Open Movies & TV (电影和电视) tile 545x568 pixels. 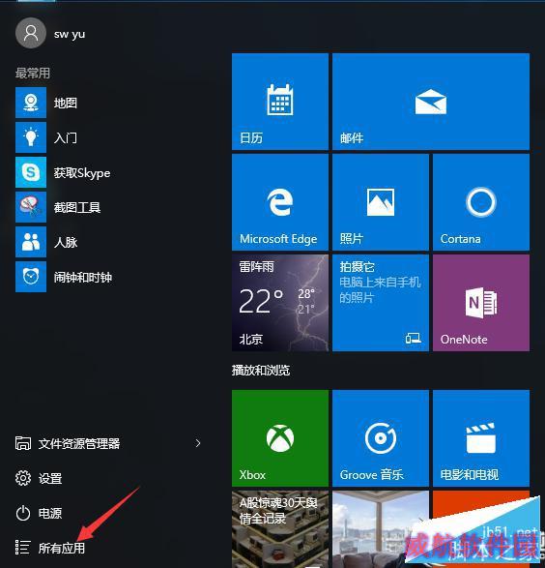(481, 438)
